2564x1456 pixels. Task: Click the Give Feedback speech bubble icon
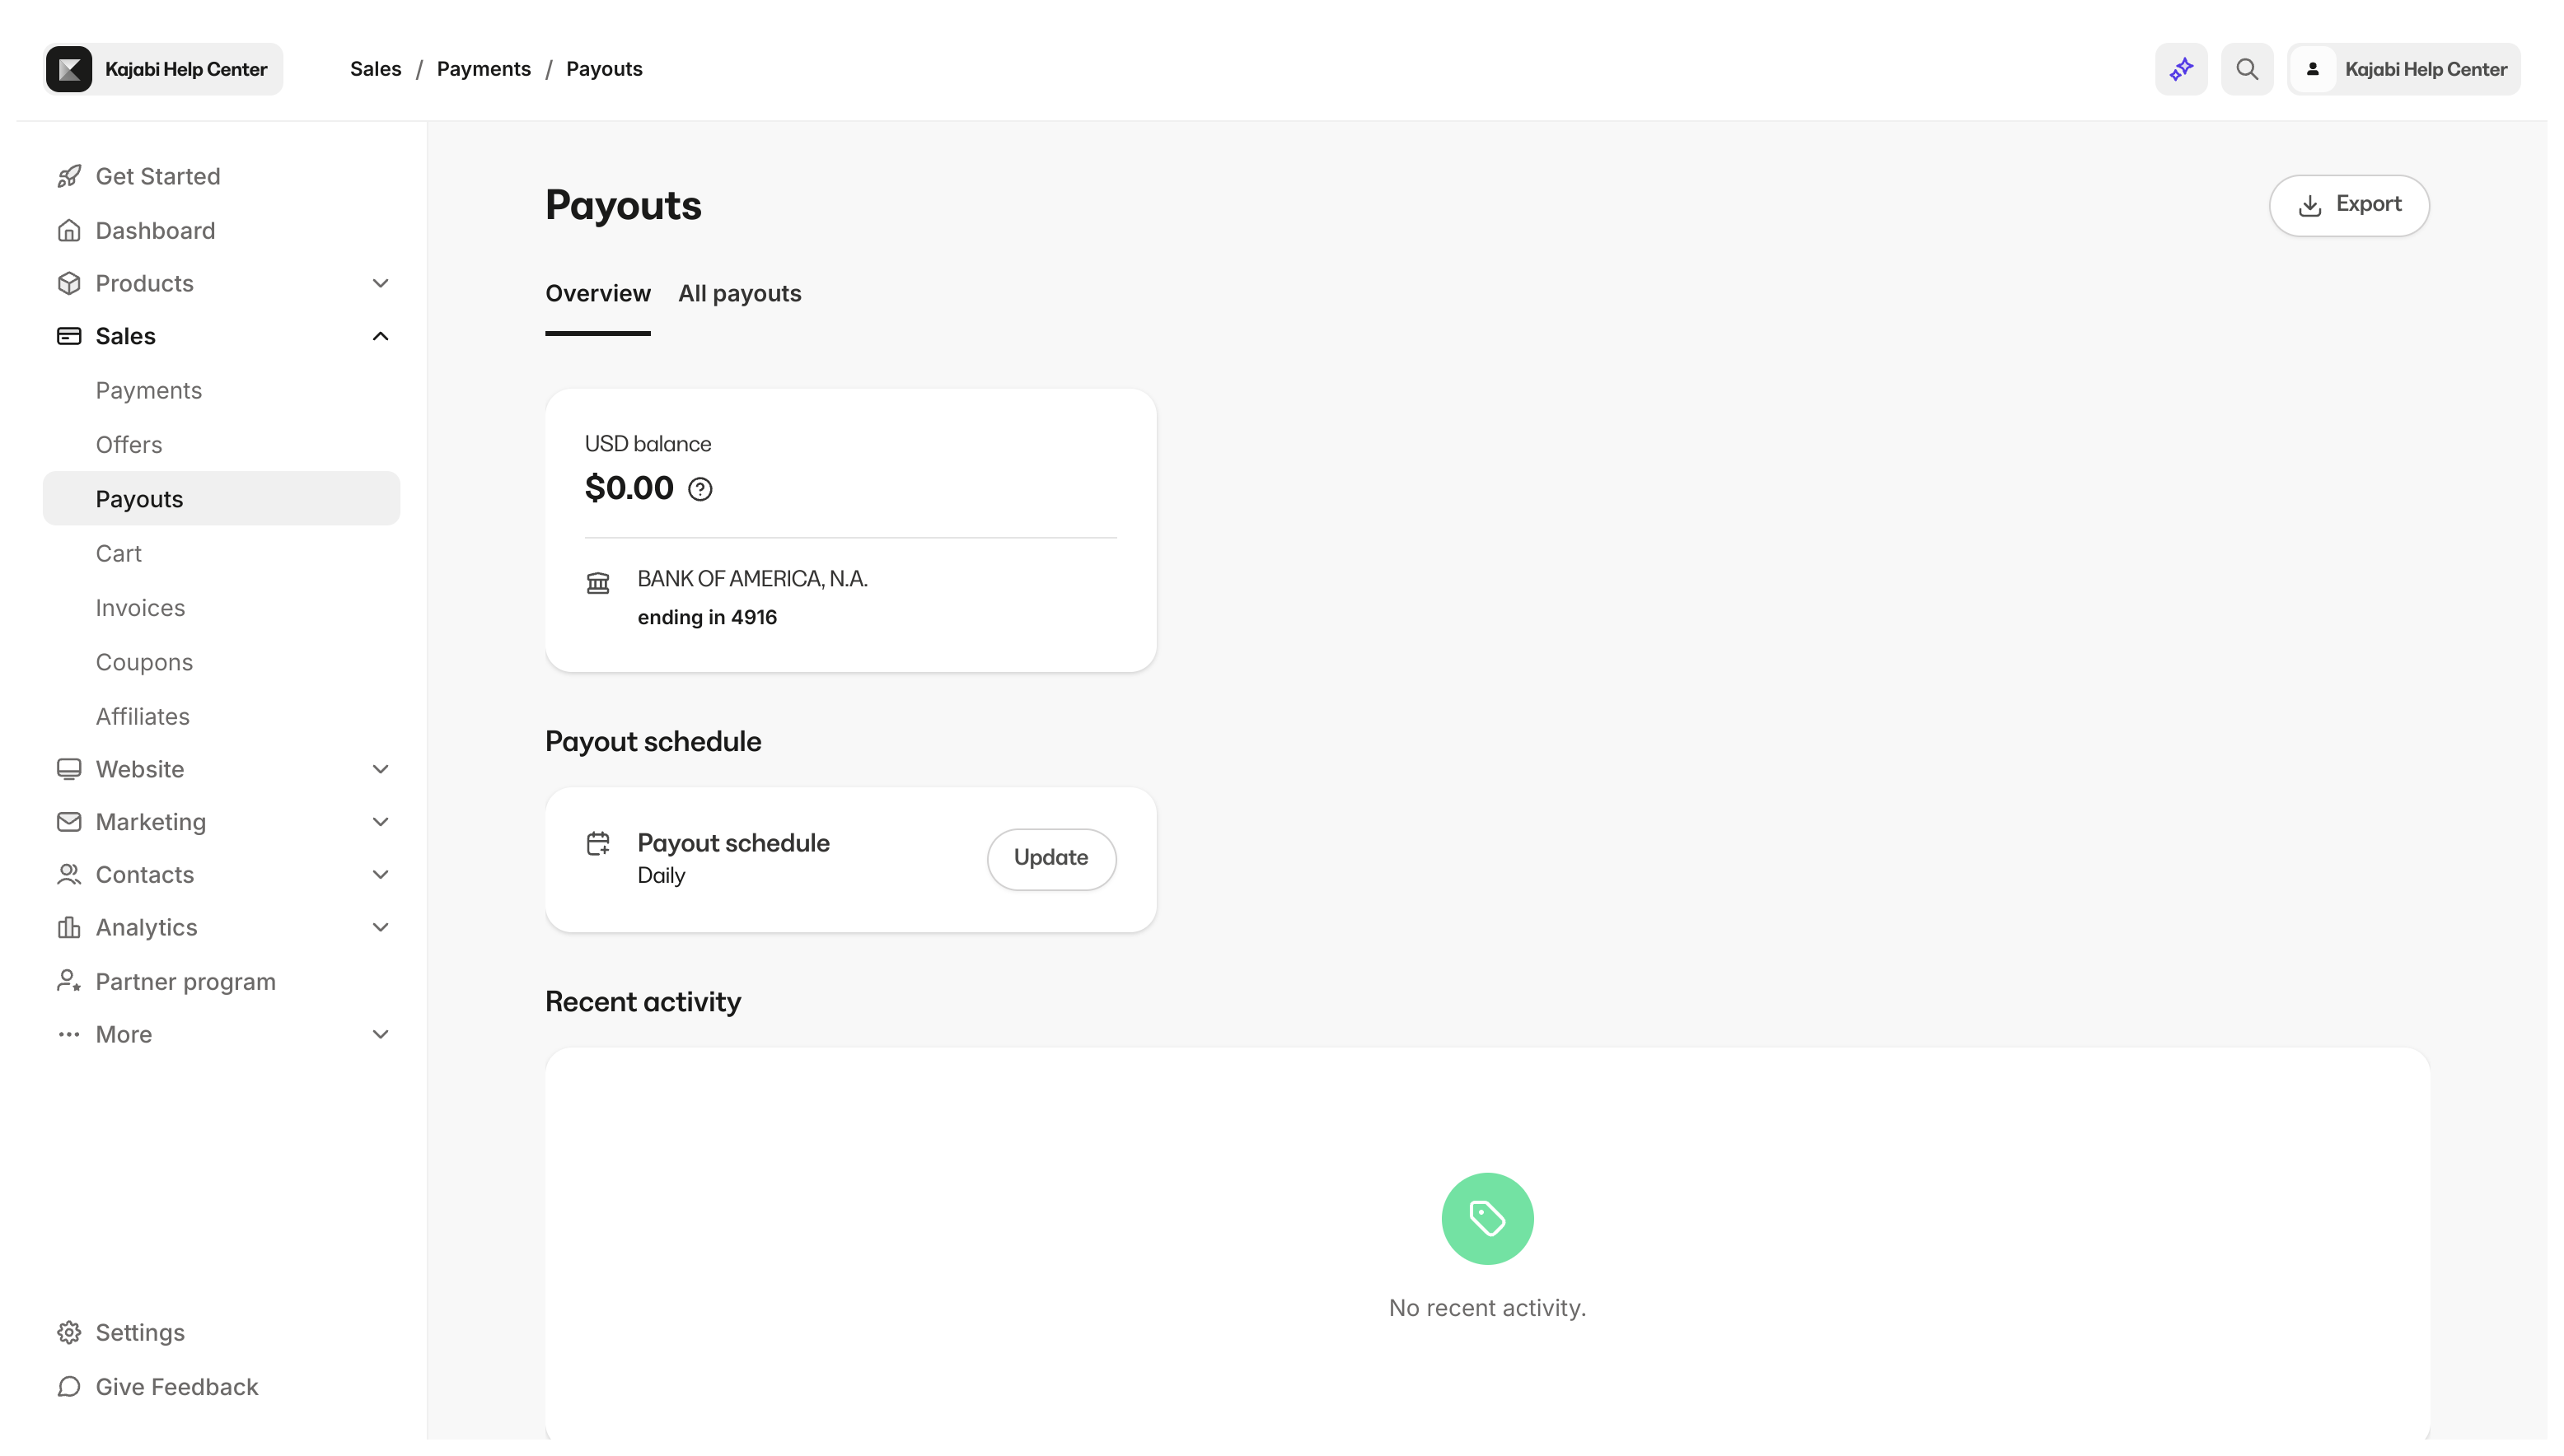tap(69, 1387)
